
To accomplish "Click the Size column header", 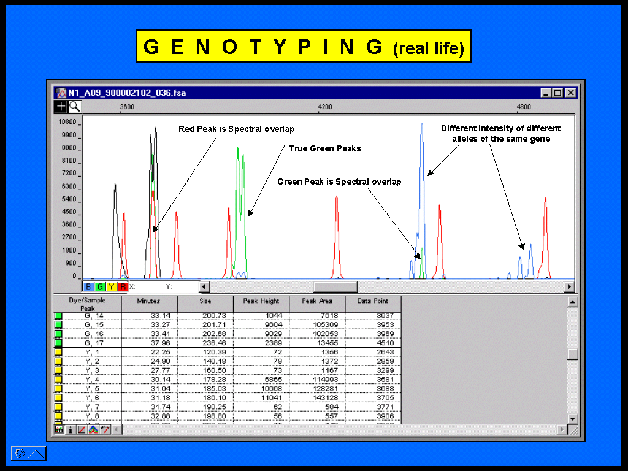I will 205,301.
